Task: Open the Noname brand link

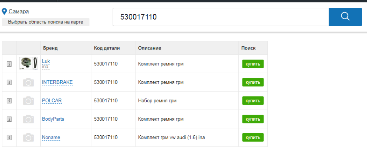Action: tap(51, 137)
